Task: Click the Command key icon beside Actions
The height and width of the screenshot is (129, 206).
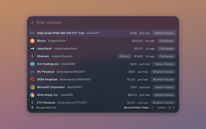Action: 170,107
